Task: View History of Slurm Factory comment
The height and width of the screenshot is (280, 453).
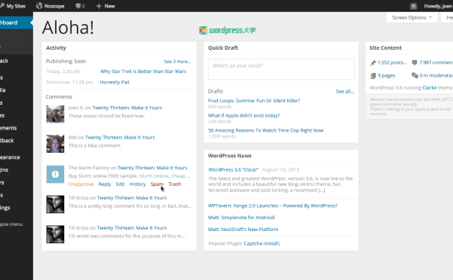Action: tap(137, 184)
